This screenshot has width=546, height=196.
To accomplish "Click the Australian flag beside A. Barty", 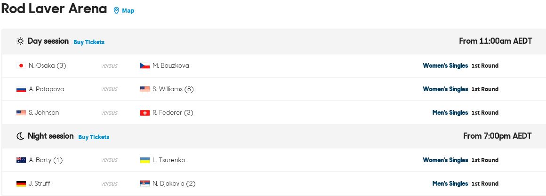I will [x=21, y=160].
